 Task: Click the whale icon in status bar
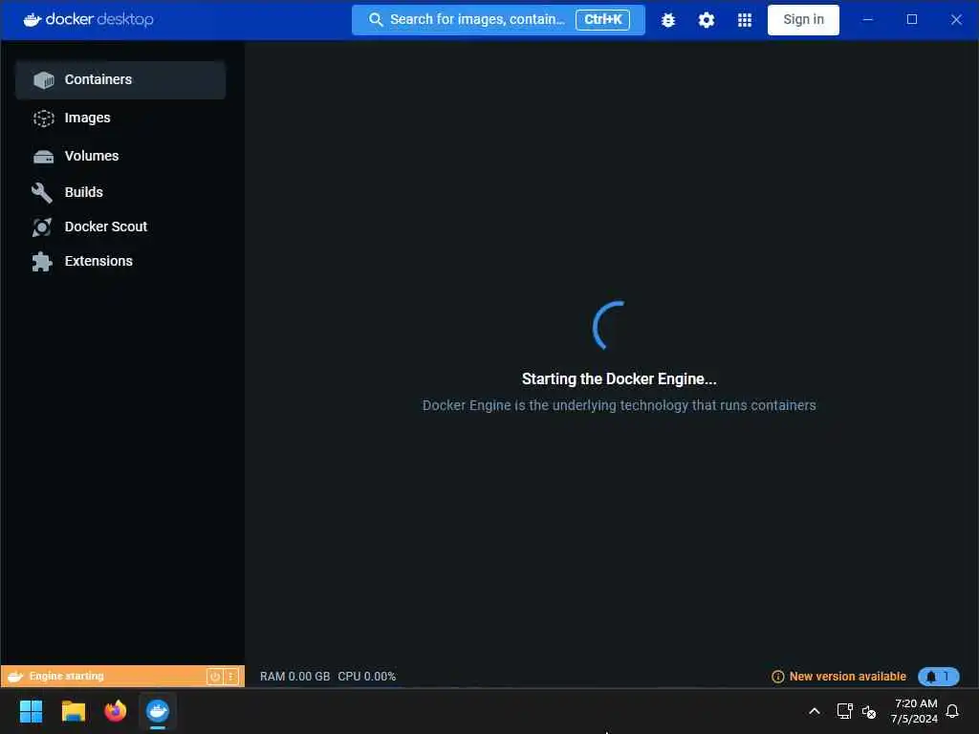tap(15, 676)
